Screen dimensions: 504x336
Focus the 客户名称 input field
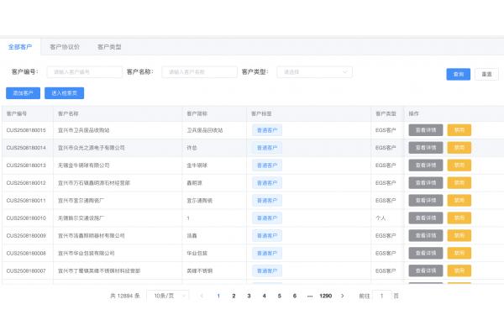click(x=198, y=72)
